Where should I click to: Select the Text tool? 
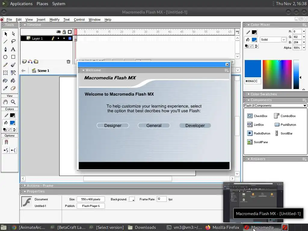pyautogui.click(x=13, y=49)
